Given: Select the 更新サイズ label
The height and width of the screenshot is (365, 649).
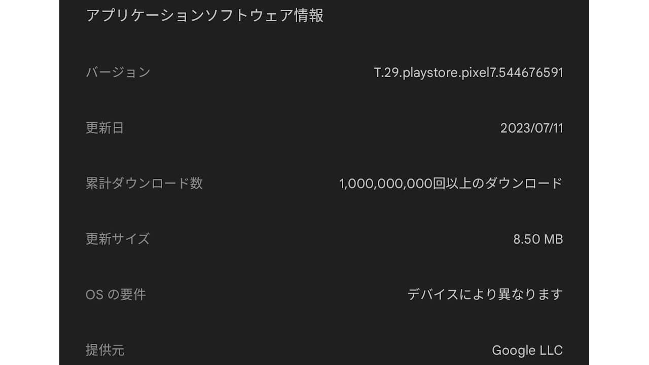Looking at the screenshot, I should coord(117,239).
